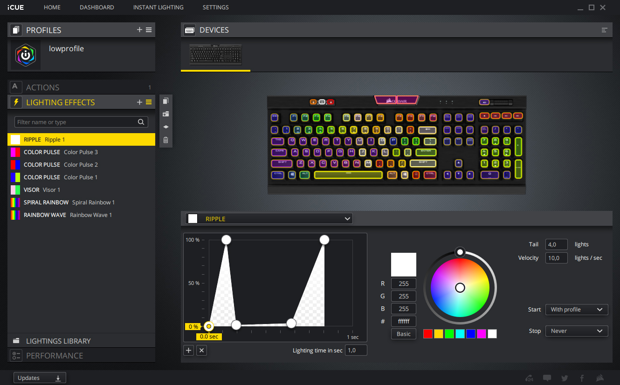Pick the green preset swatch
Image resolution: width=620 pixels, height=385 pixels.
click(x=449, y=333)
